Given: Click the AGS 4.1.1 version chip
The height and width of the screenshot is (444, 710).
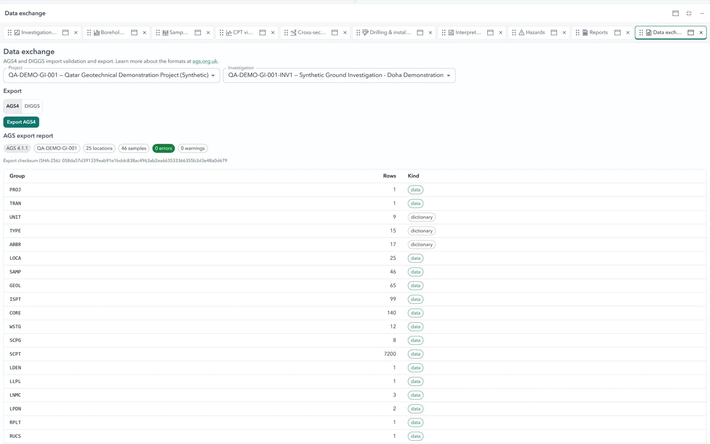Looking at the screenshot, I should click(x=17, y=148).
